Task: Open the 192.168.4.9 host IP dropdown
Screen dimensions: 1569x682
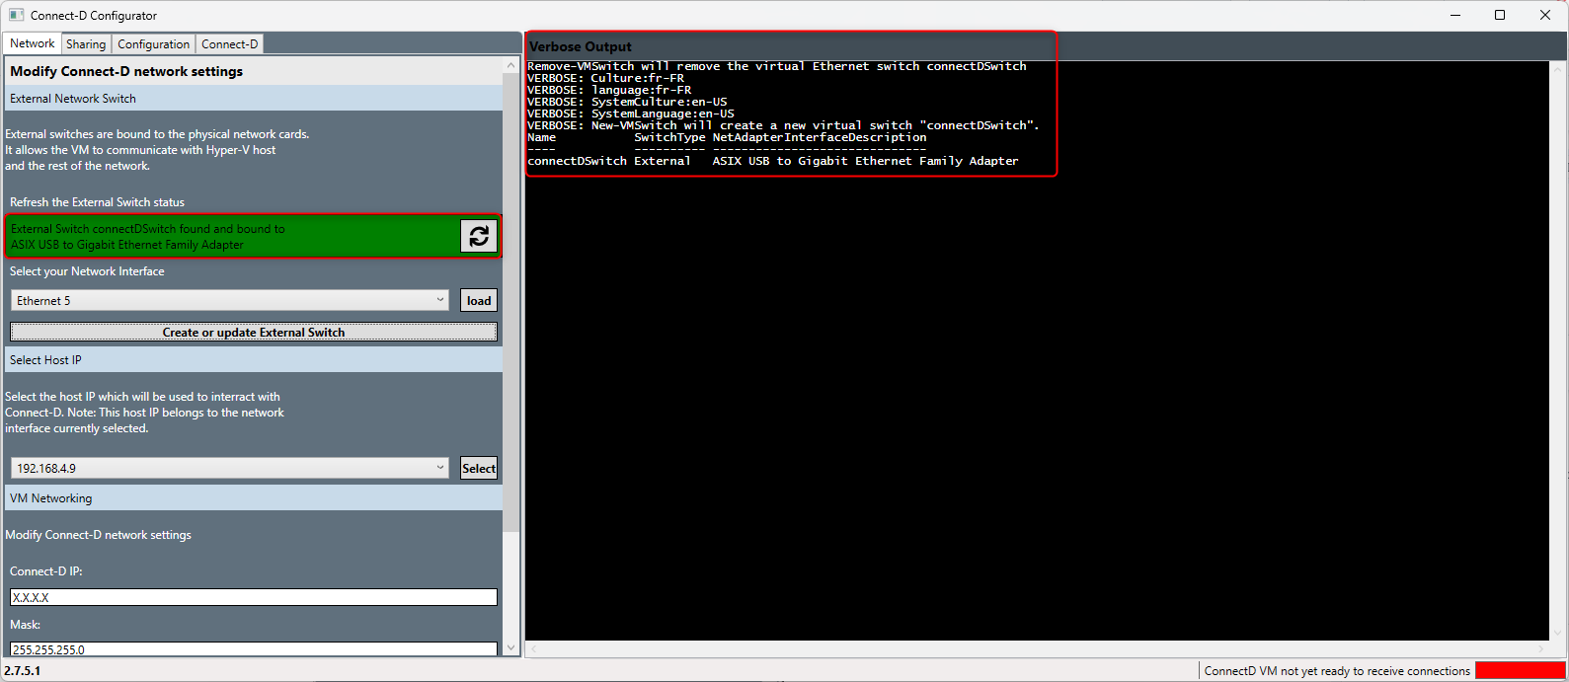Action: 231,468
